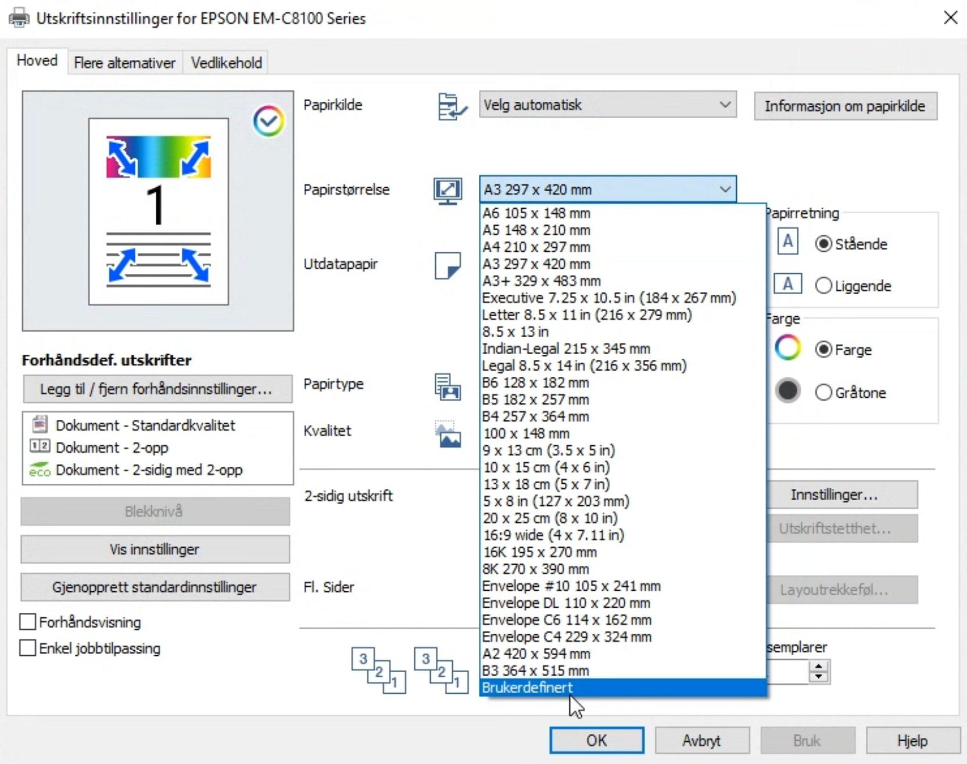Select Indian-Legal 215 x 345 mm
Screen dimensions: 967x764
(x=623, y=348)
